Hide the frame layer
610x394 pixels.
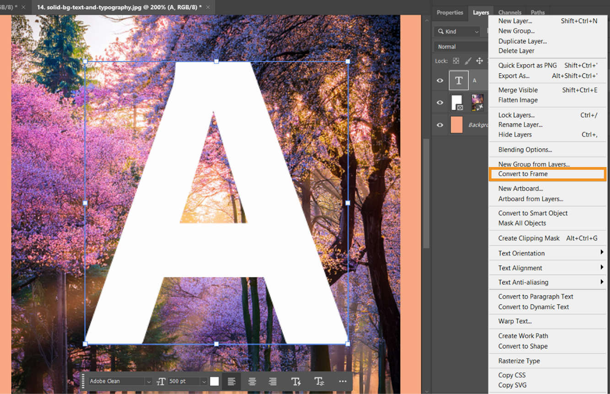pos(440,102)
